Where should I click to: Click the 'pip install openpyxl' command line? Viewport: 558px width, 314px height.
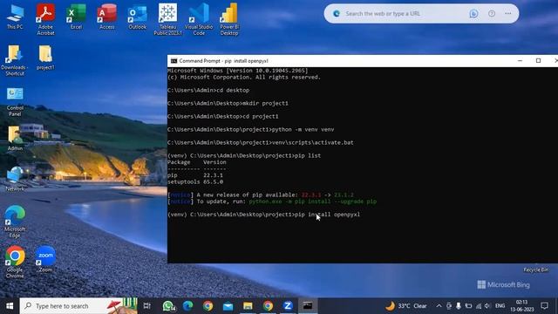[263, 215]
